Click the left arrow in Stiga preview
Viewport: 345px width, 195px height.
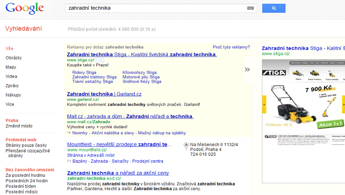[x=264, y=105]
